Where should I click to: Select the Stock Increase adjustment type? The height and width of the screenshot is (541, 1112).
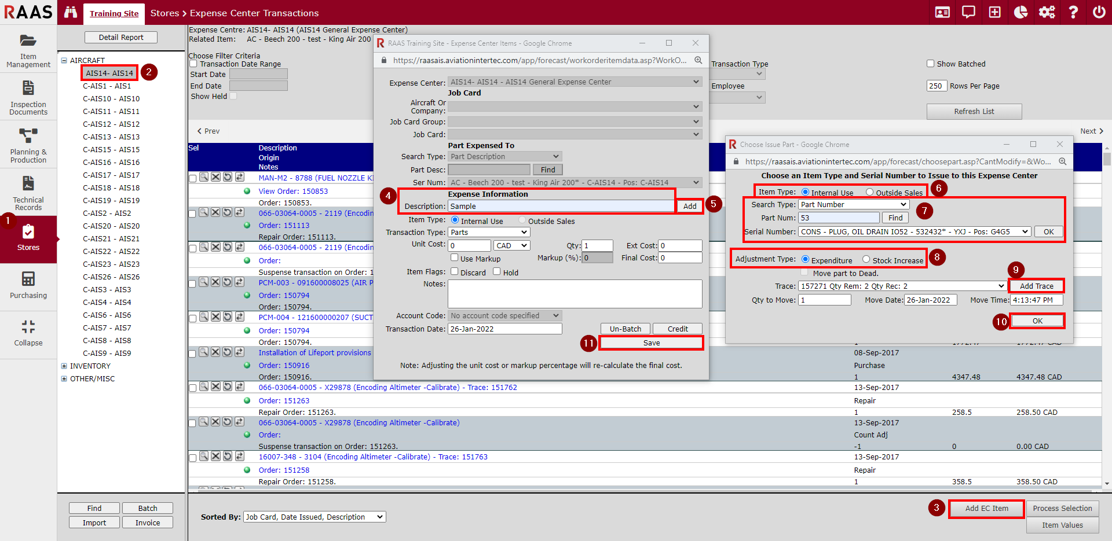pos(866,260)
